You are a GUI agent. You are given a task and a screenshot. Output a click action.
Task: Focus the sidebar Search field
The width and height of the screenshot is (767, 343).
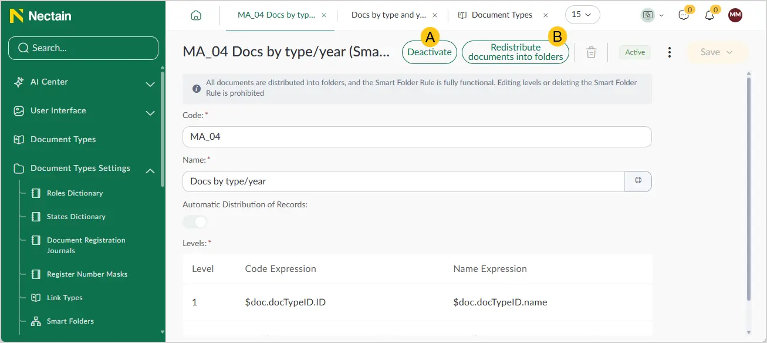coord(83,48)
